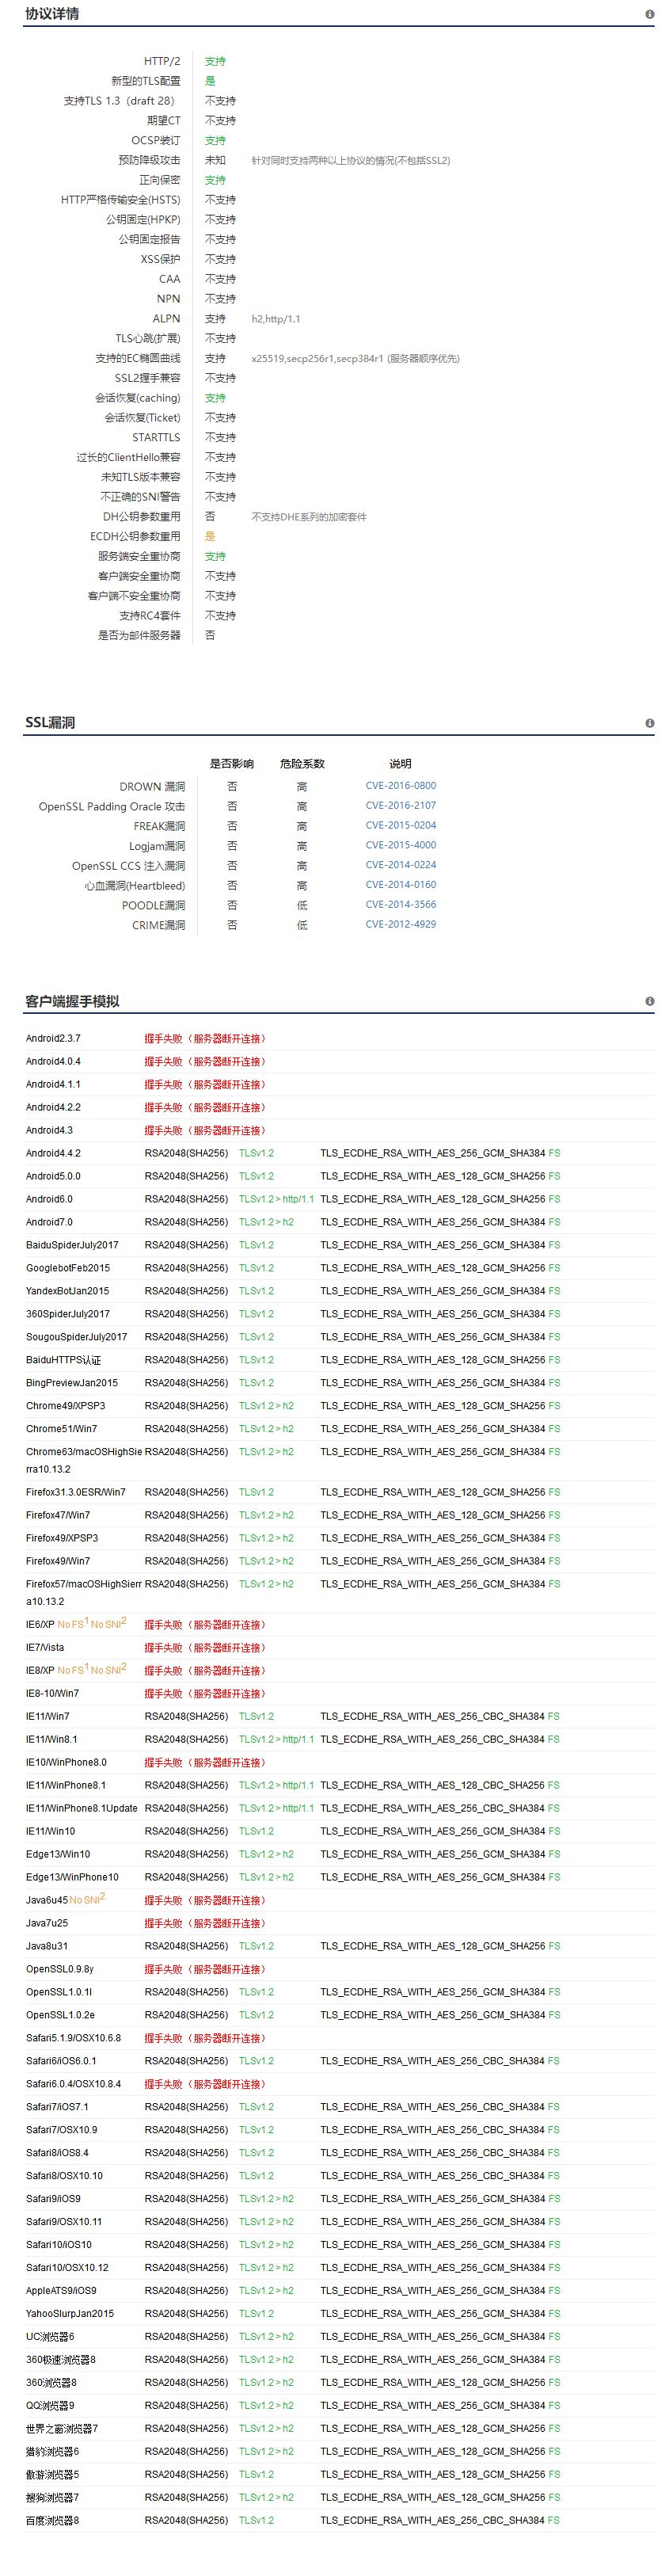Click the info icon beside 协议详情 heading

[x=650, y=15]
